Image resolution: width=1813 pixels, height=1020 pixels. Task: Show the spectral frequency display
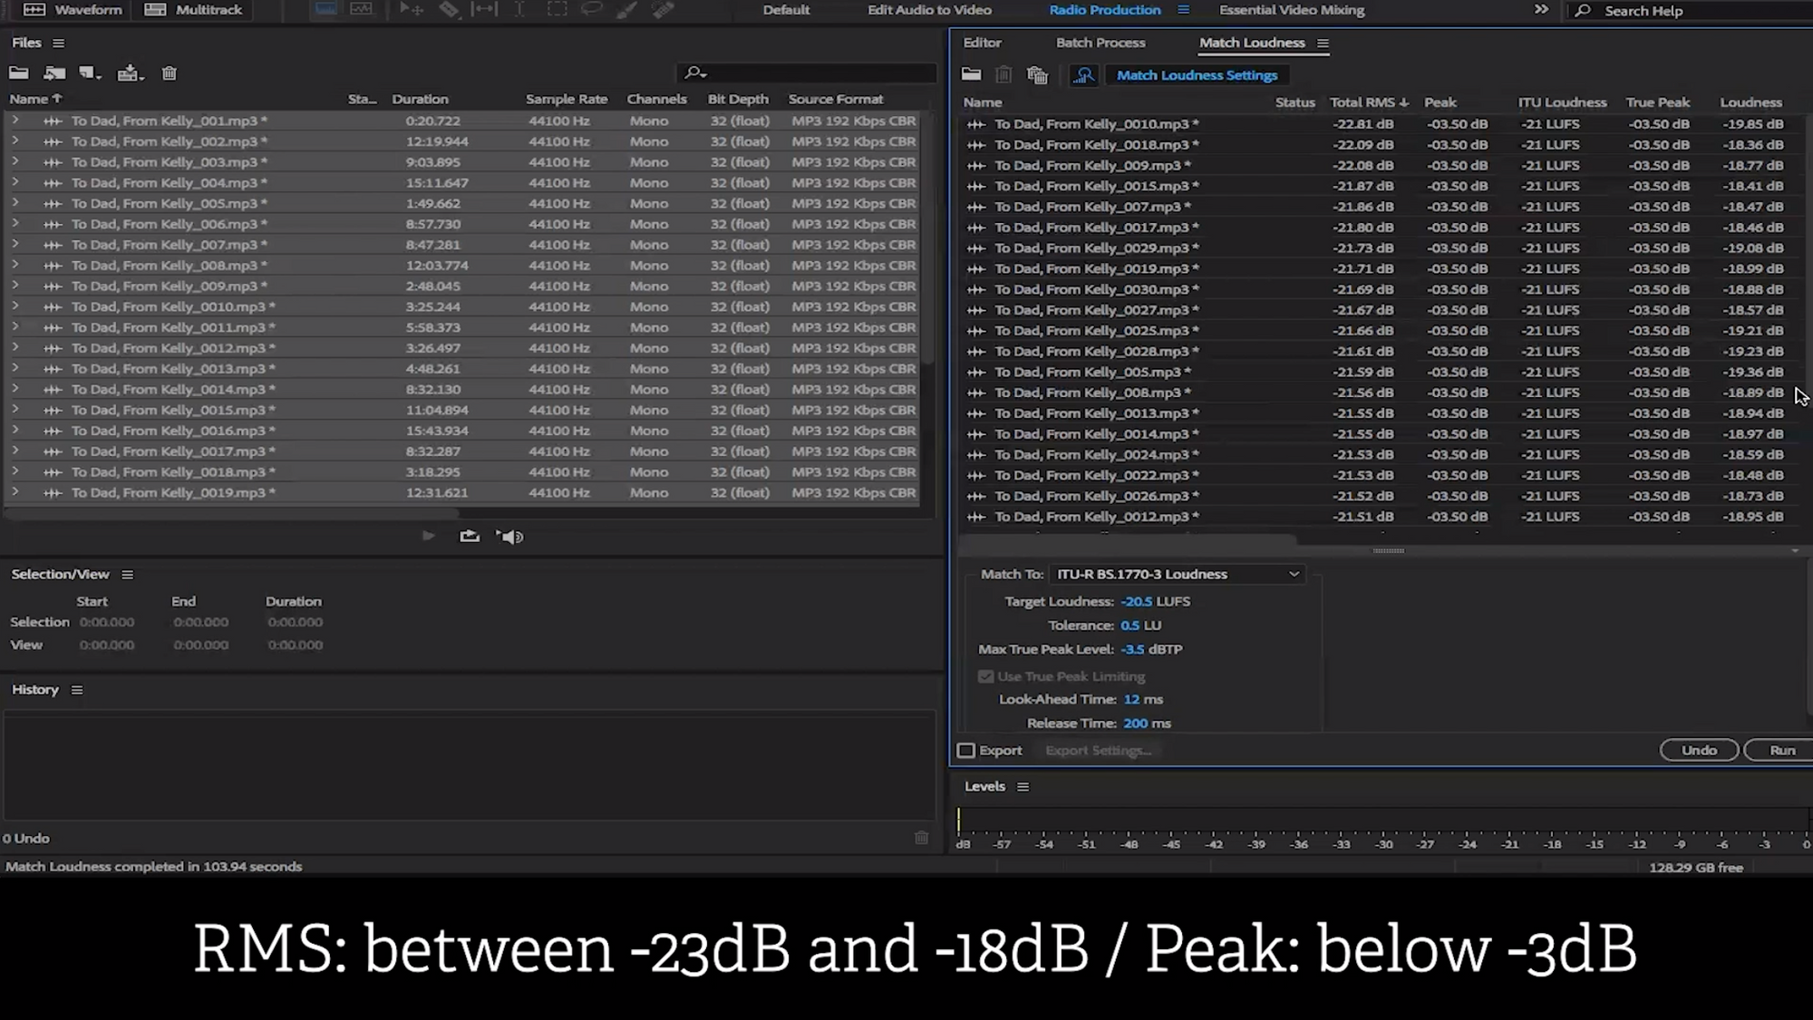(325, 9)
